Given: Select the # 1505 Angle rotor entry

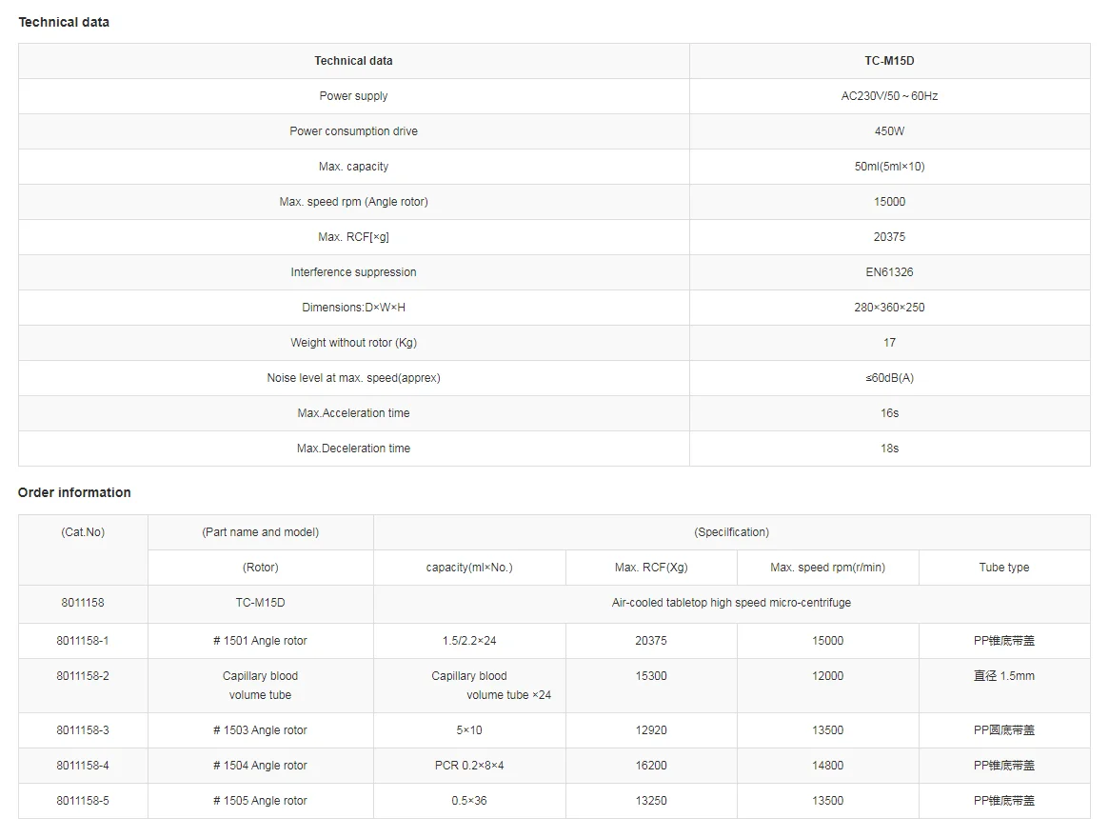Looking at the screenshot, I should pyautogui.click(x=260, y=801).
